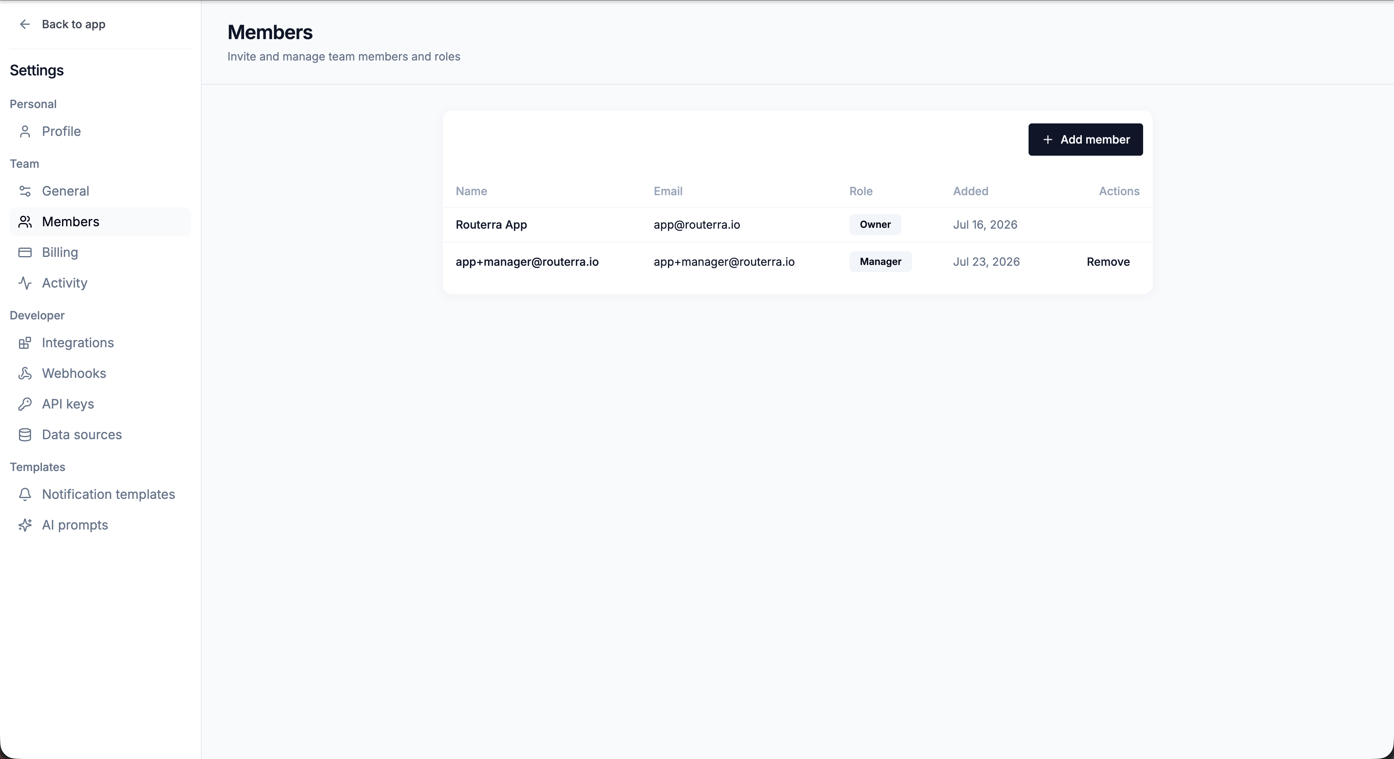Image resolution: width=1394 pixels, height=759 pixels.
Task: Open Notification templates
Action: point(100,494)
